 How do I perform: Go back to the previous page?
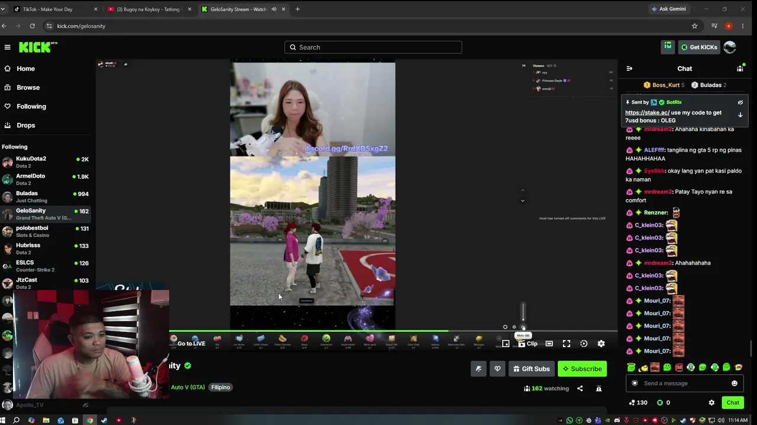coord(4,26)
